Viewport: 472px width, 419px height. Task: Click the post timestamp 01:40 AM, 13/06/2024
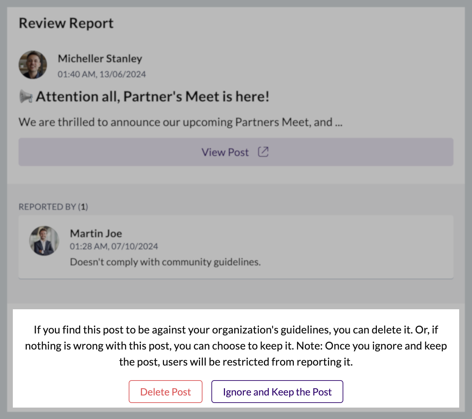(102, 74)
